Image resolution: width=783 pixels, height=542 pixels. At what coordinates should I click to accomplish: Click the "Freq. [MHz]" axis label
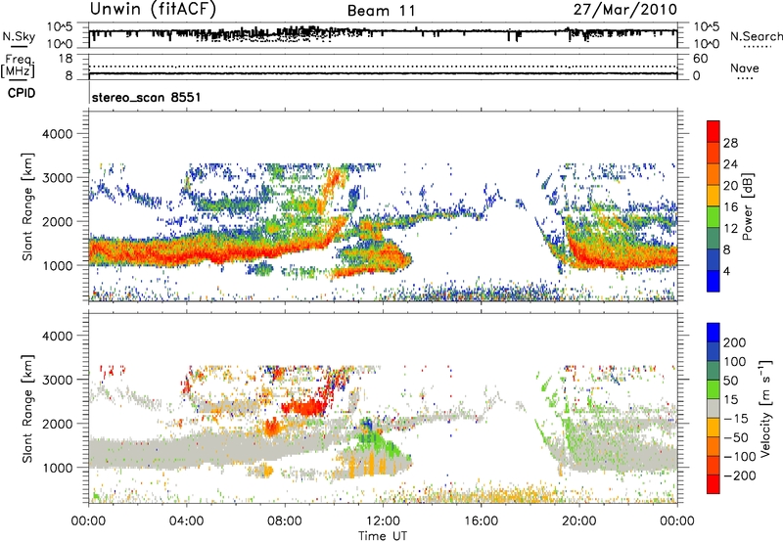pos(18,66)
